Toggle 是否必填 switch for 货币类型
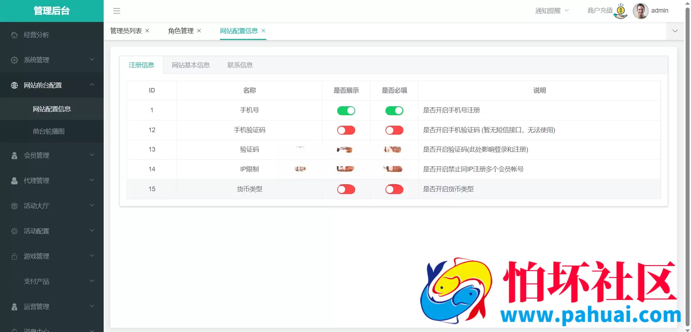Screen dimensions: 691x332 point(394,189)
